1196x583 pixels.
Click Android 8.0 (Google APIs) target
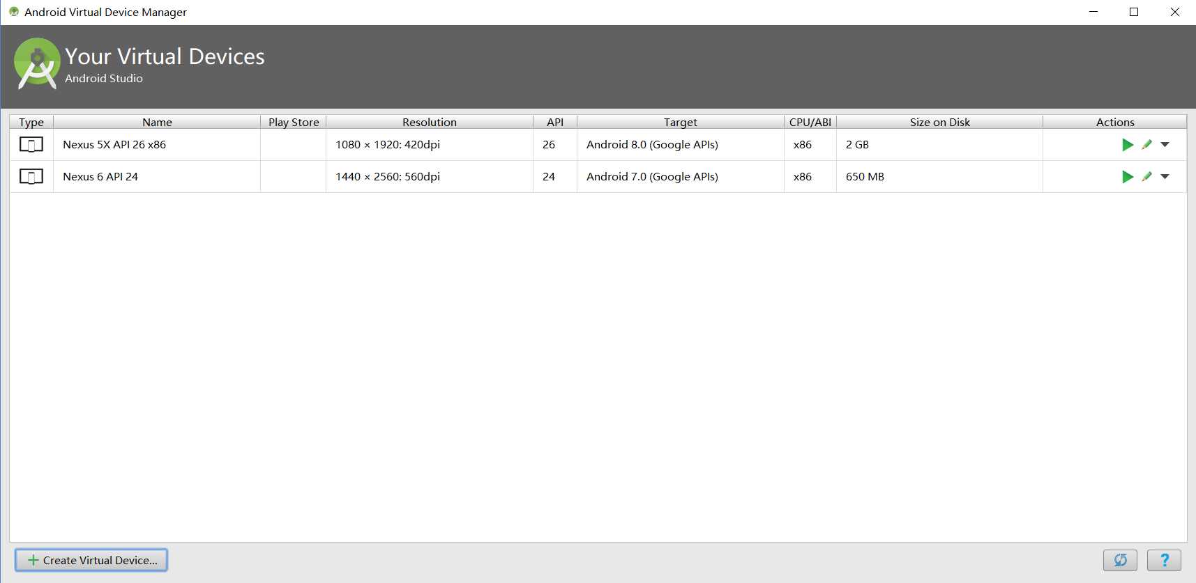coord(652,145)
